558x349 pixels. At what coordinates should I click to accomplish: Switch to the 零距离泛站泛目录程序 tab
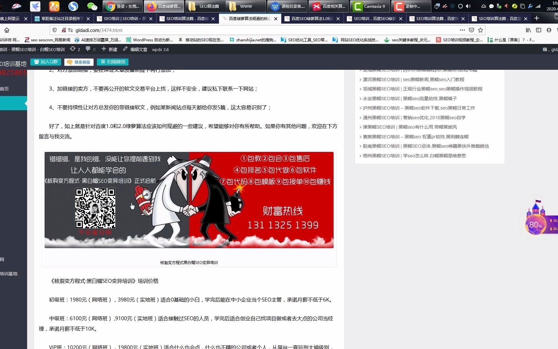(x=62, y=19)
